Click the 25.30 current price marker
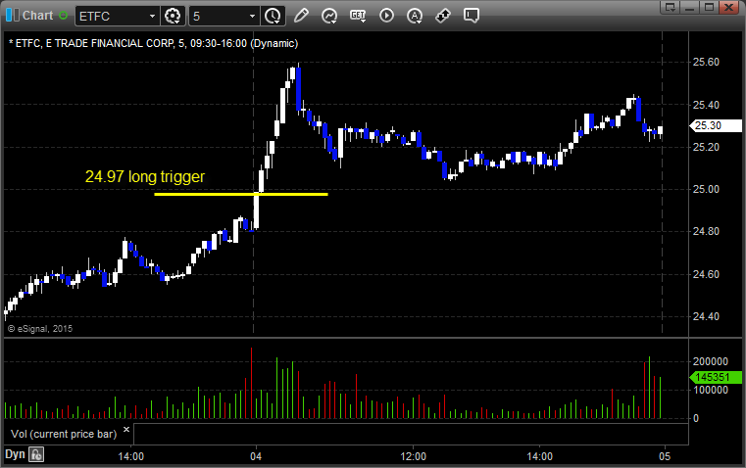 (x=715, y=125)
